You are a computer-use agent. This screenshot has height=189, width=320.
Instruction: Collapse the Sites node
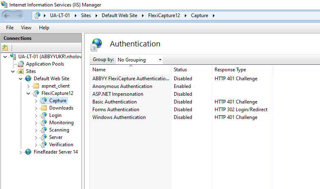[x=13, y=71]
